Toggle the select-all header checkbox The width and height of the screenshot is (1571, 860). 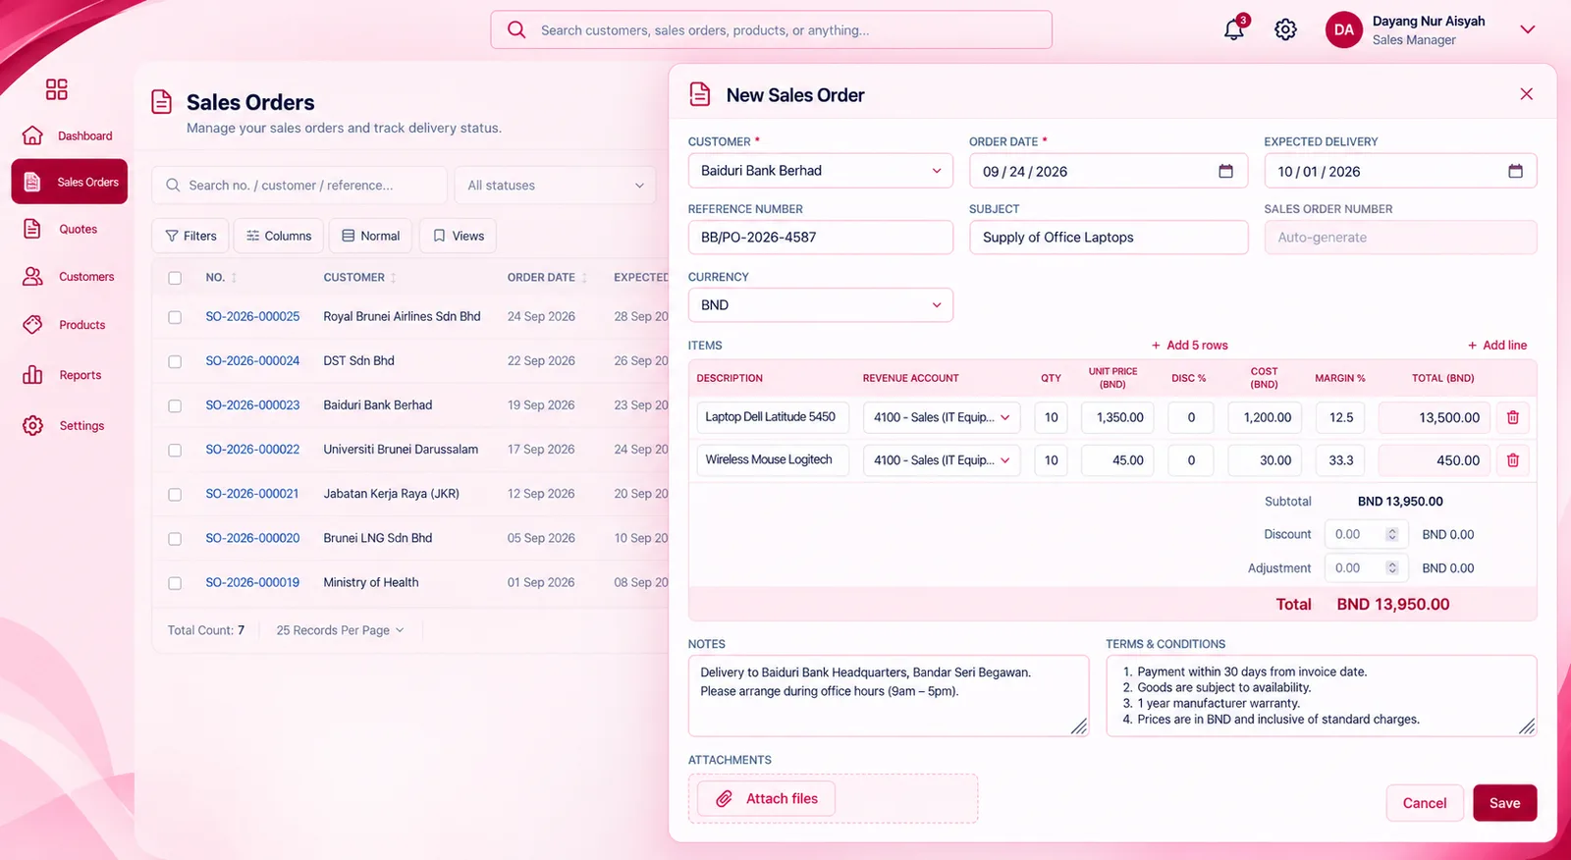tap(175, 278)
